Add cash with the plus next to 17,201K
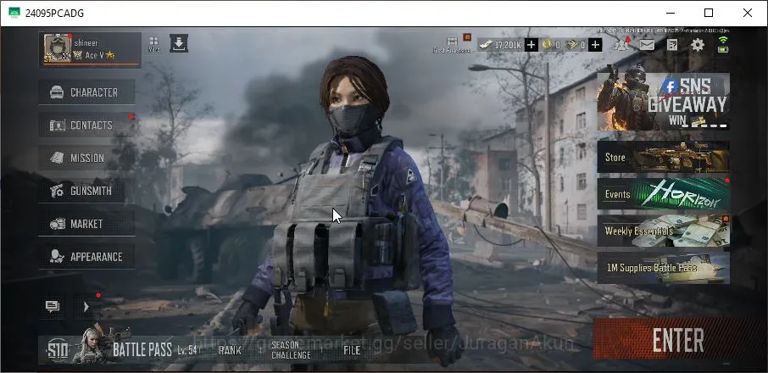Image resolution: width=768 pixels, height=373 pixels. coord(531,45)
